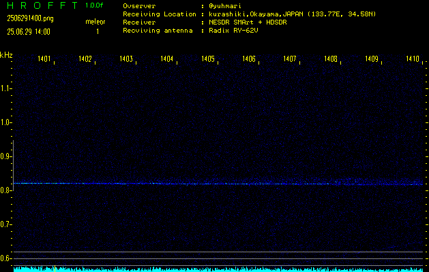Click the 1403 time marker

point(126,58)
